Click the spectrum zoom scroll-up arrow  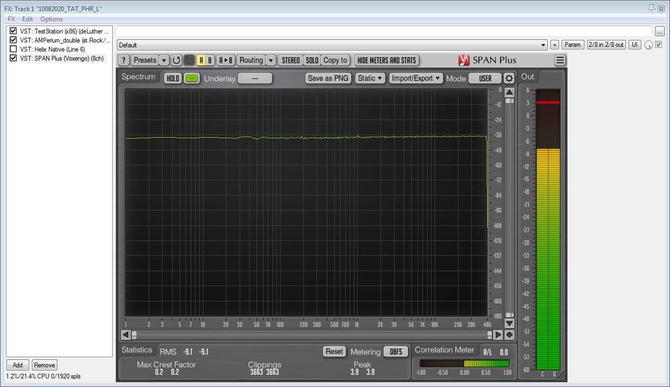pos(509,92)
